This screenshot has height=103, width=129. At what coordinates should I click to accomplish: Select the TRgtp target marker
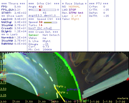59,86
